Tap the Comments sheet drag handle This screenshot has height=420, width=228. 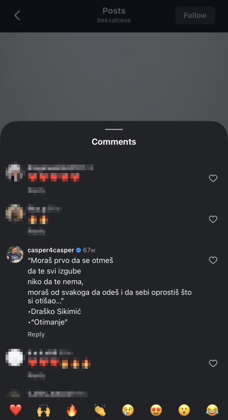(x=114, y=129)
